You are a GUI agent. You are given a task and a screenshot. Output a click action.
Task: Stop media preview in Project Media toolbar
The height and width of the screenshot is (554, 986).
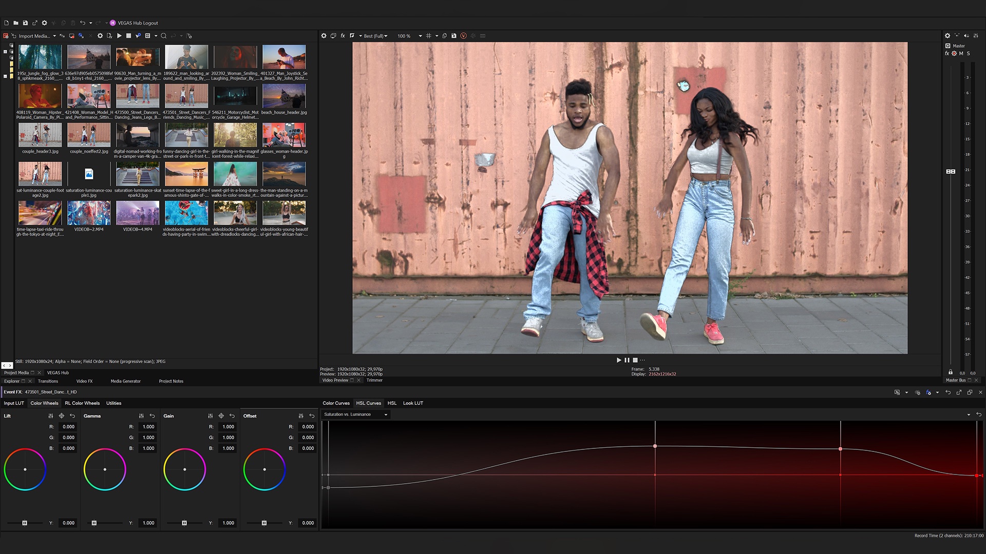(128, 36)
